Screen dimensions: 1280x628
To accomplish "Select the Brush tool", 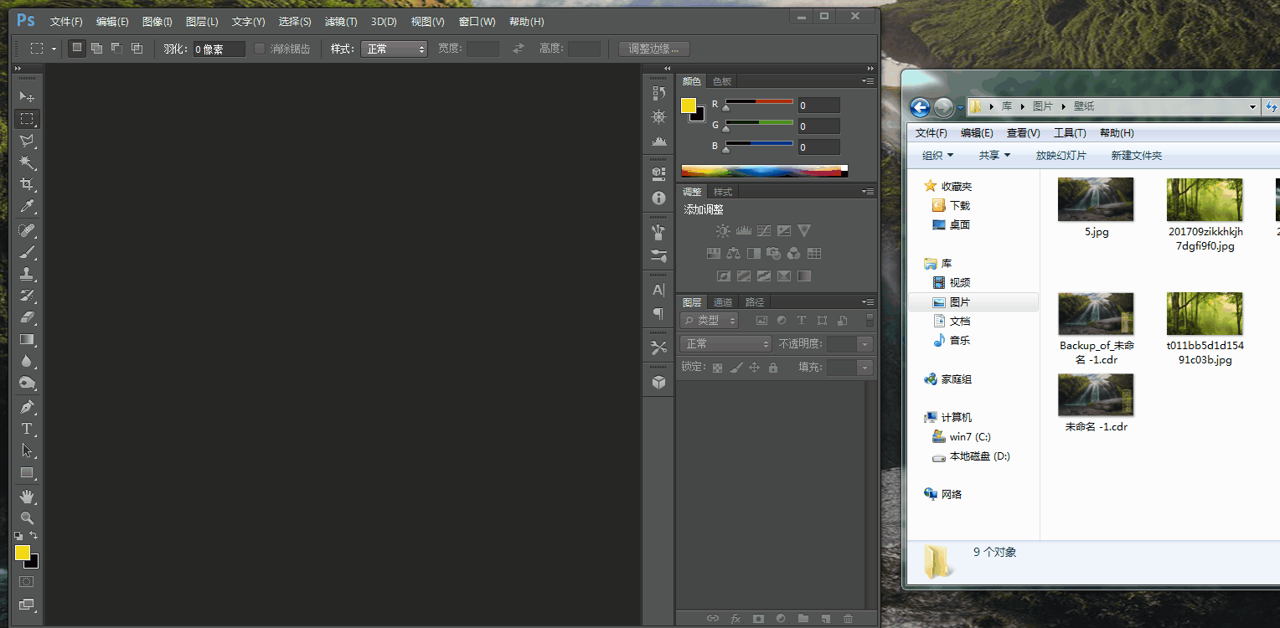I will 27,252.
